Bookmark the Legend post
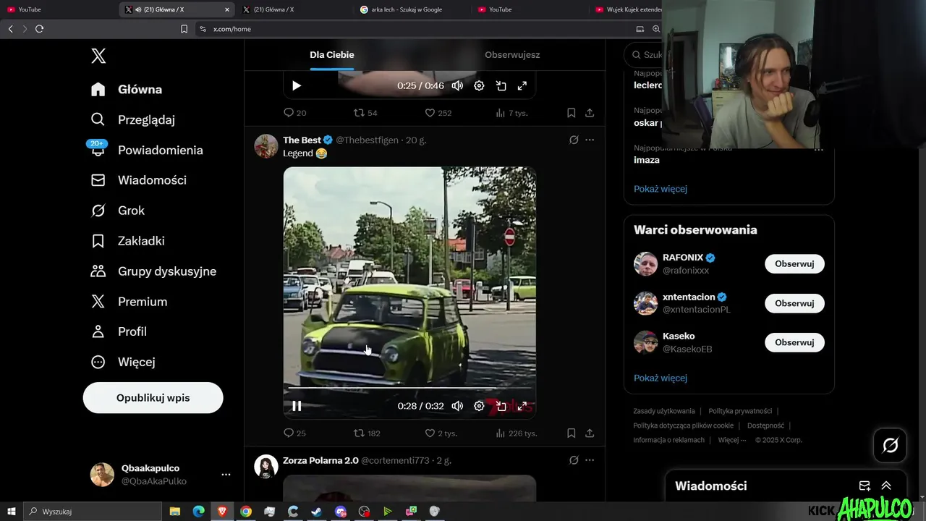 (571, 433)
